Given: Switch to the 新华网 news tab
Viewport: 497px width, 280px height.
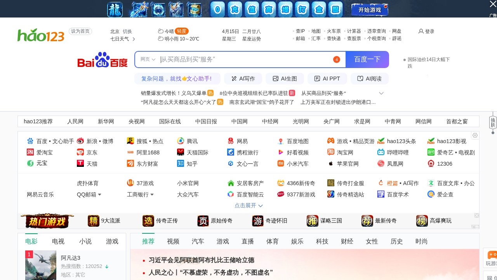Looking at the screenshot, I should (106, 121).
